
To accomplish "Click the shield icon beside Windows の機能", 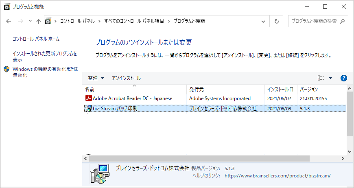I will 7,69.
